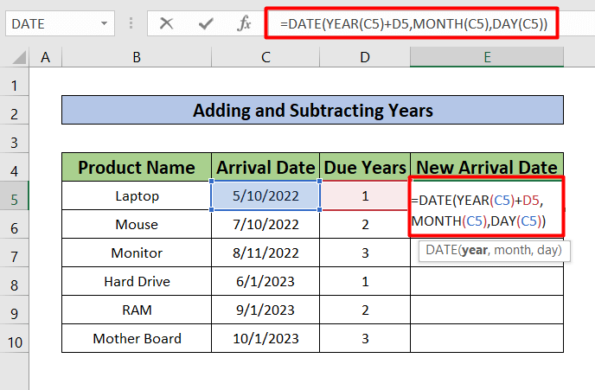
Task: Click the 'year' argument in DATE tooltip
Action: pos(474,251)
